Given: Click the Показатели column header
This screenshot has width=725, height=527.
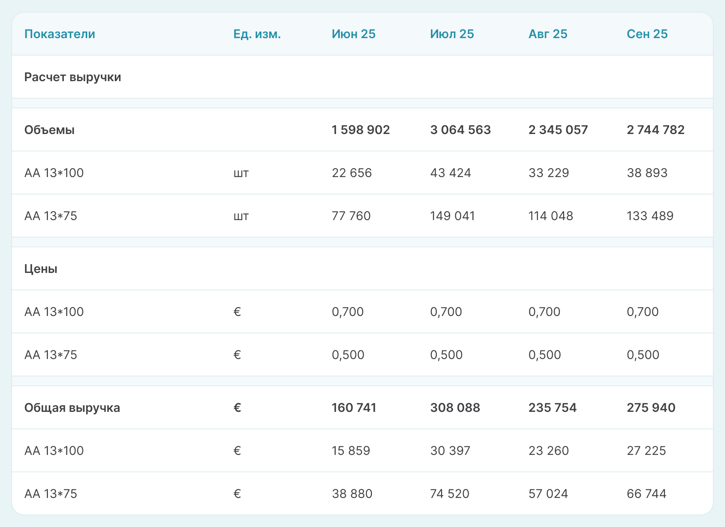Looking at the screenshot, I should (x=60, y=34).
